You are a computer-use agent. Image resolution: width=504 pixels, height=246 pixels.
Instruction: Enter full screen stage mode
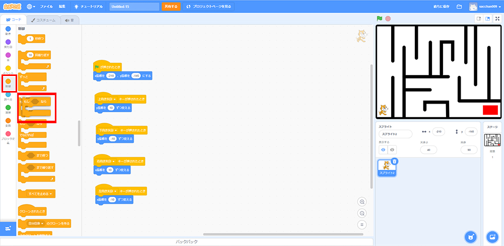[497, 19]
